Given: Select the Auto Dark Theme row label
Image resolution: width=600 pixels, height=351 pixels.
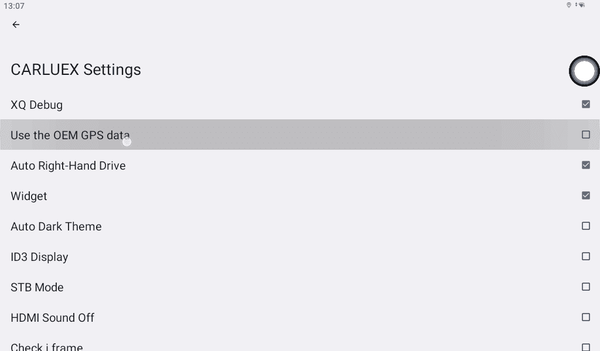Looking at the screenshot, I should [x=56, y=227].
